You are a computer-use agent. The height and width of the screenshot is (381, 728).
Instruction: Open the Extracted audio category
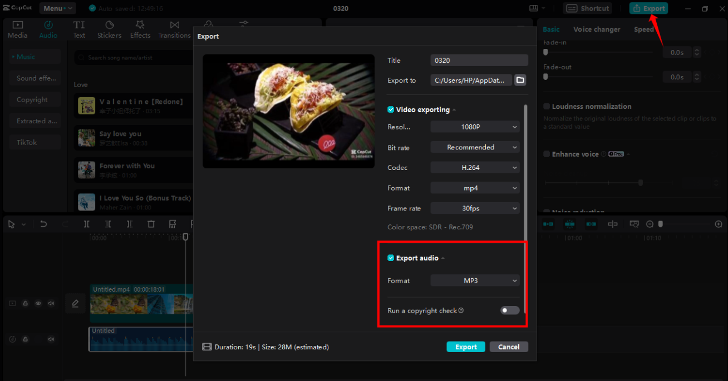pos(35,121)
